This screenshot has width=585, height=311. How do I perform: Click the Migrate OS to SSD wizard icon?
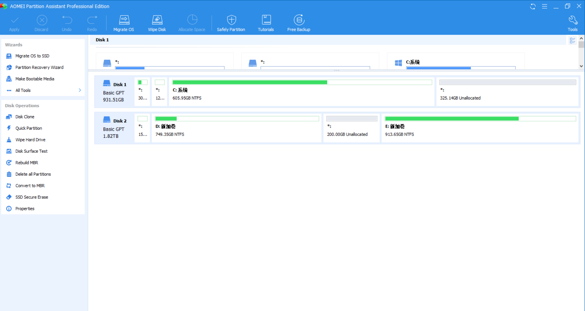pyautogui.click(x=9, y=56)
